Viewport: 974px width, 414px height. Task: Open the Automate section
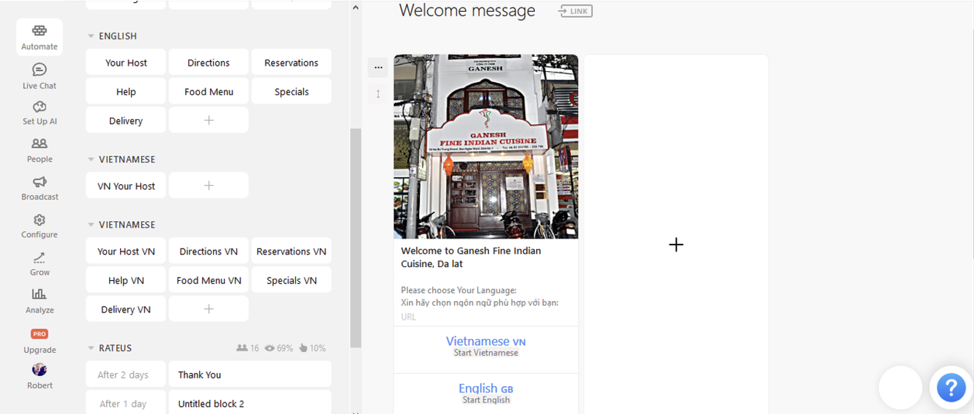39,37
